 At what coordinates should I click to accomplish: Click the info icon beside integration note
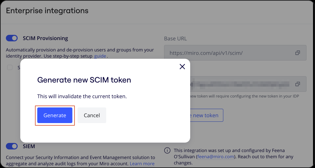click(x=167, y=150)
